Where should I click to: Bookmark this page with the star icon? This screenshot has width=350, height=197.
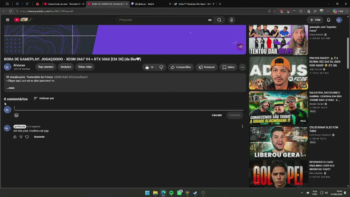[x=275, y=11]
